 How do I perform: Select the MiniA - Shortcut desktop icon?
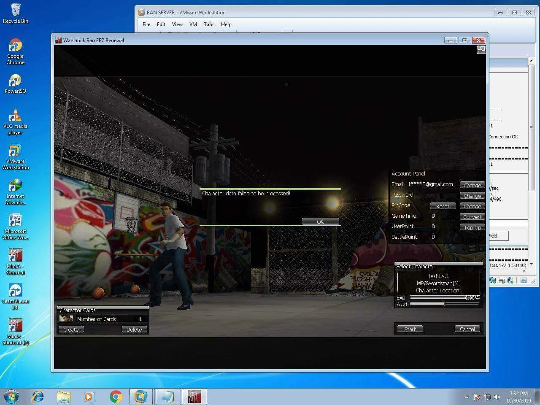[16, 262]
